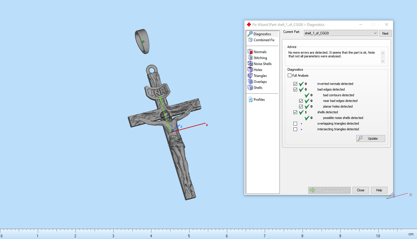Screen dimensions: 417x239
Task: Click the WCS label on the crucifix
Action: tap(176, 138)
